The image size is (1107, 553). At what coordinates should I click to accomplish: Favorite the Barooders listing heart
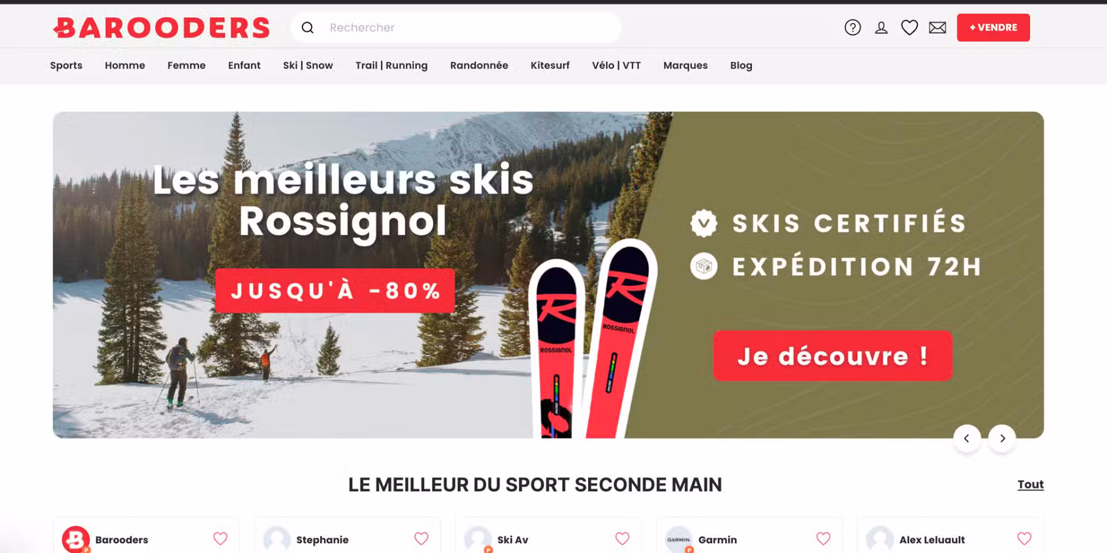(220, 539)
